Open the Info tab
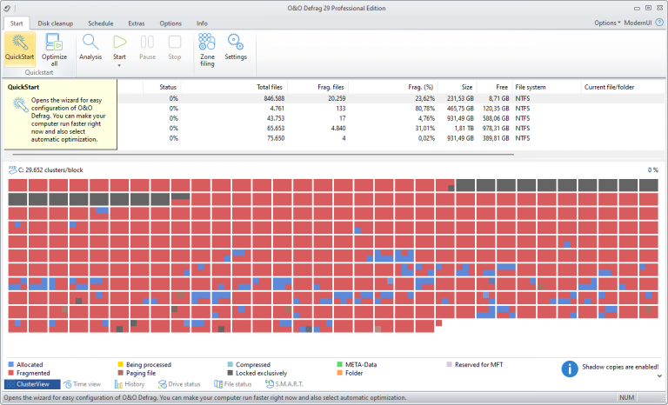Image resolution: width=668 pixels, height=405 pixels. [202, 23]
